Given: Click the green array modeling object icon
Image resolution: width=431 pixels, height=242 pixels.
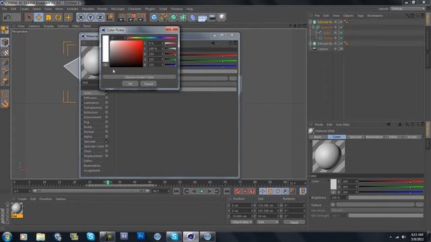Looking at the screenshot, I should click(x=183, y=17).
